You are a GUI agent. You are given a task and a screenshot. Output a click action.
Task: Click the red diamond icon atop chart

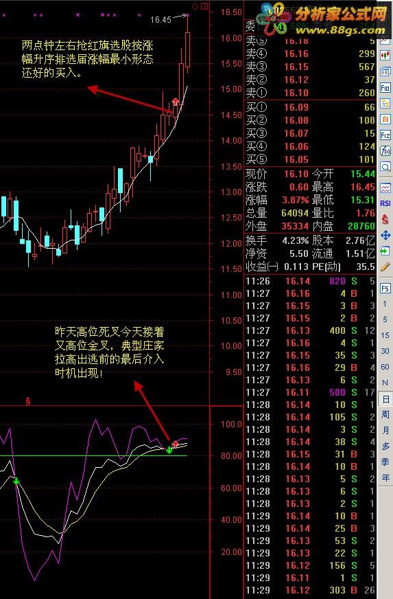point(195,6)
